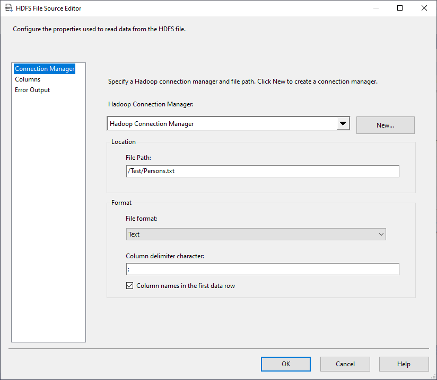Click the Column delimiter character field
Viewport: 437px width, 380px height.
pyautogui.click(x=263, y=269)
